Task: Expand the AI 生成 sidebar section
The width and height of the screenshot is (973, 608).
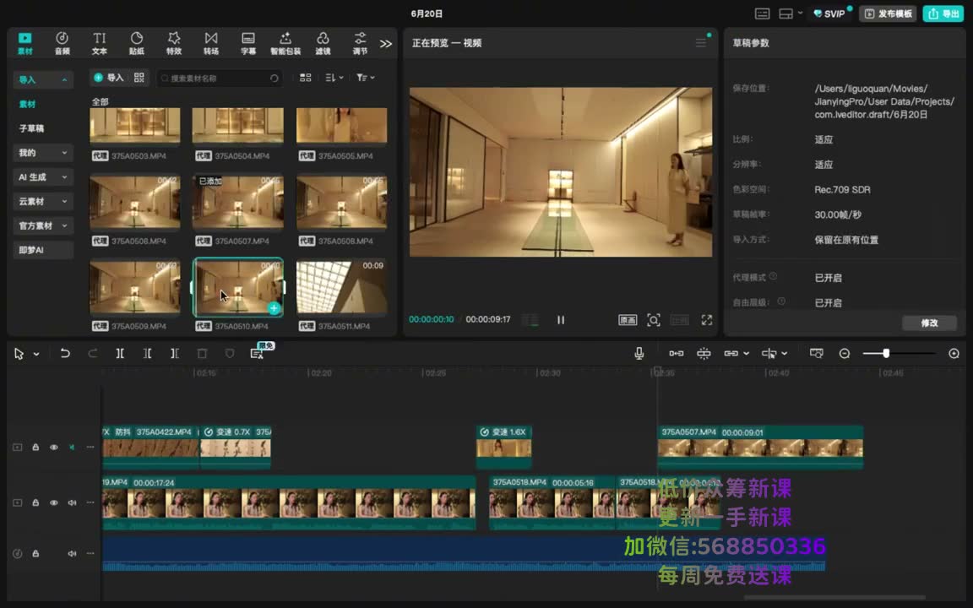Action: click(x=43, y=176)
